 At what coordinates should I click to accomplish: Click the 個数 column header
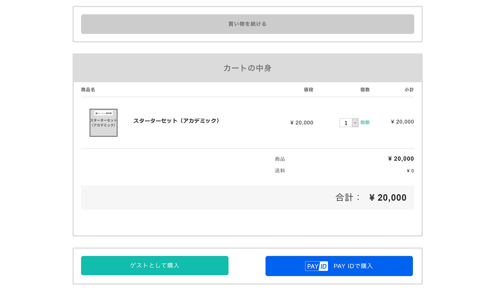click(x=365, y=89)
